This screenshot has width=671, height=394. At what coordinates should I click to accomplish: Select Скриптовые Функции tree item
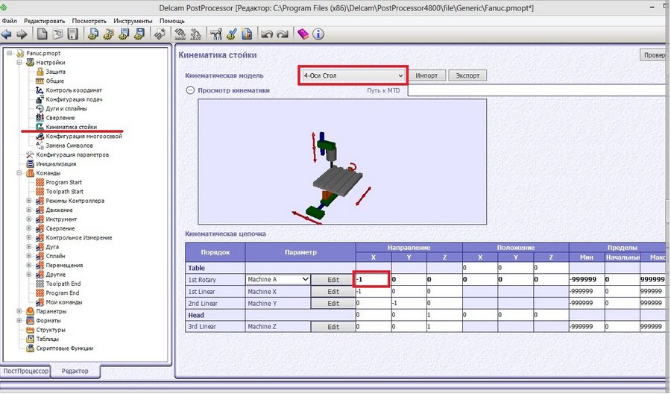[x=65, y=348]
